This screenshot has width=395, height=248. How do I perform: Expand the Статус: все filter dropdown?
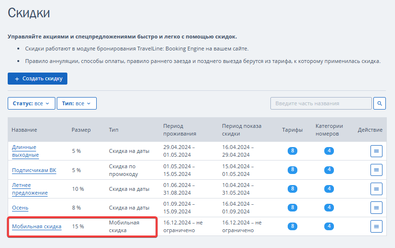click(x=31, y=103)
